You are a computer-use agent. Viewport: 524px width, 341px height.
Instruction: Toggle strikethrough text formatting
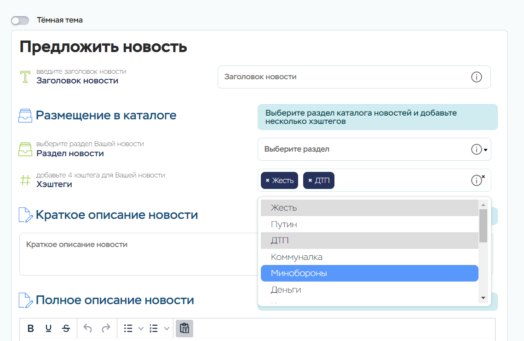(x=66, y=329)
